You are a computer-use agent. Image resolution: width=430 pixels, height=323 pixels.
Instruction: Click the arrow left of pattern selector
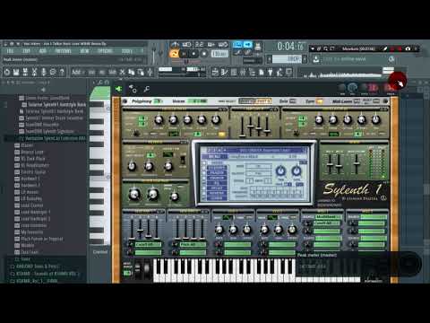click(269, 59)
